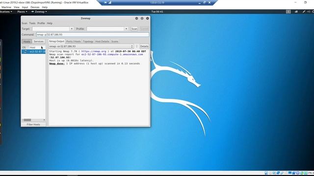314x176 pixels.
Task: Click the 'Host is up' output line
Action: point(71,61)
